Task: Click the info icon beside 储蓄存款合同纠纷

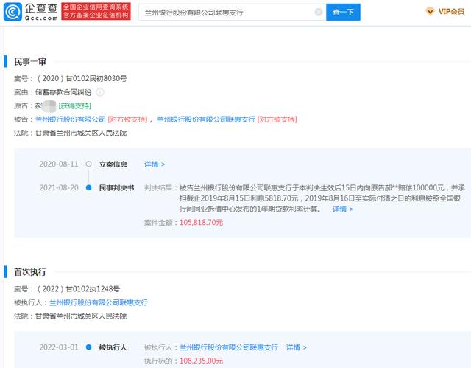Action: (100, 92)
